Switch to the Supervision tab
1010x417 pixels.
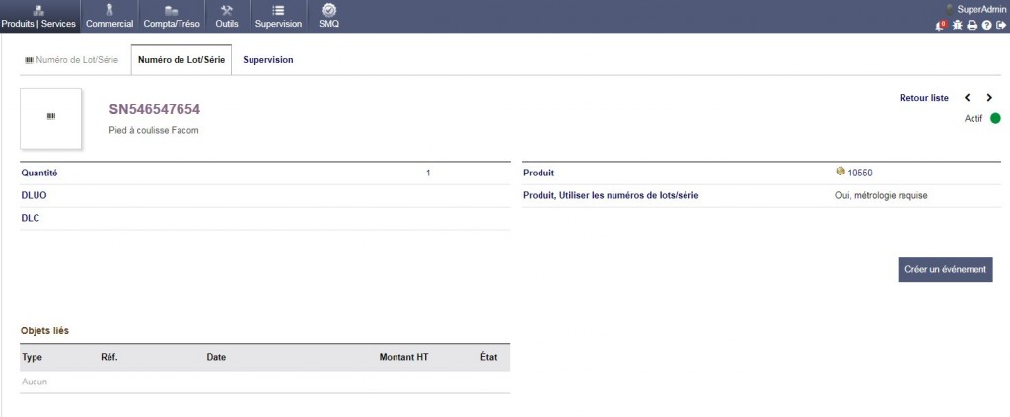pos(268,60)
